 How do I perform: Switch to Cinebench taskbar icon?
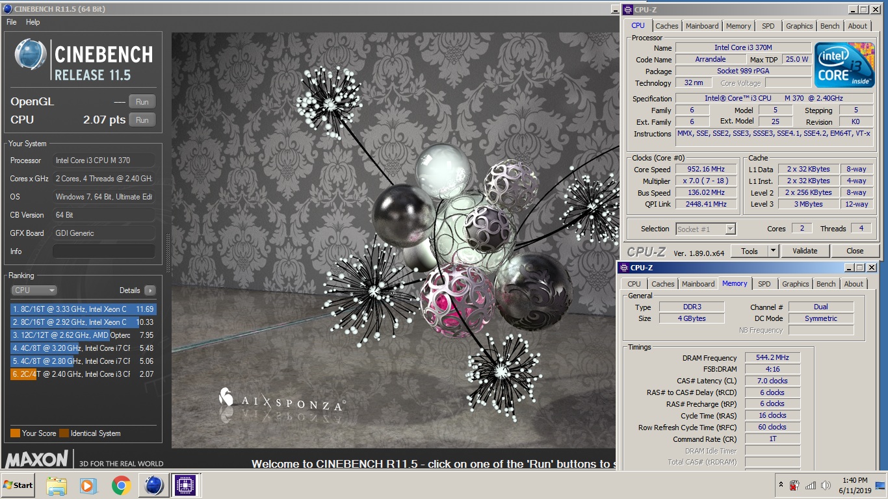(153, 485)
